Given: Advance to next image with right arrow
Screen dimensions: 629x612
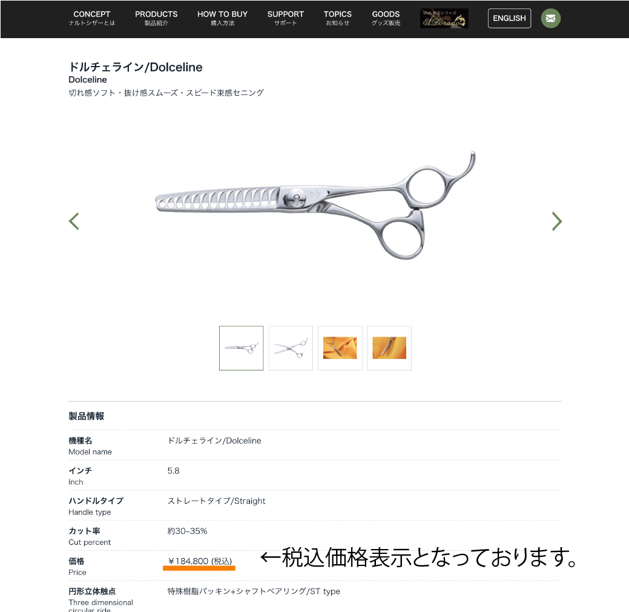Looking at the screenshot, I should pyautogui.click(x=557, y=222).
